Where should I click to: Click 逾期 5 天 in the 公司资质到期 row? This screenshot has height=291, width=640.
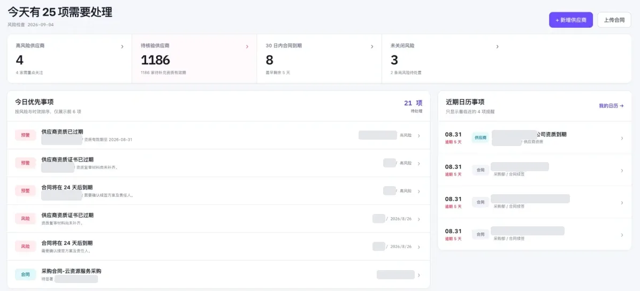(453, 142)
